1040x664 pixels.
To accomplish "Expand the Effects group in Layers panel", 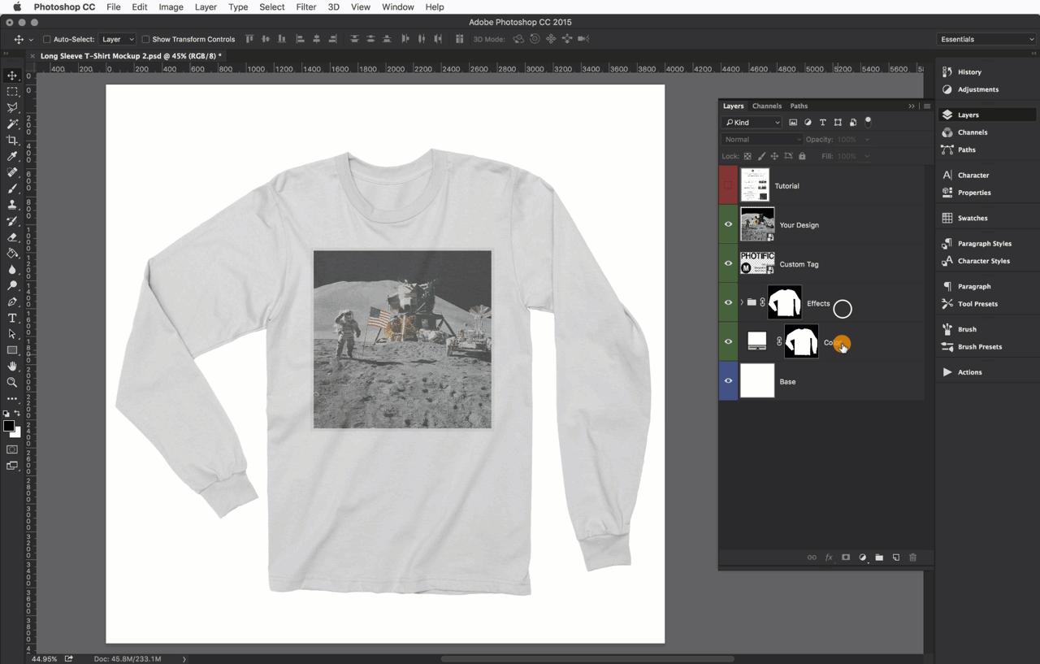I will coord(740,302).
